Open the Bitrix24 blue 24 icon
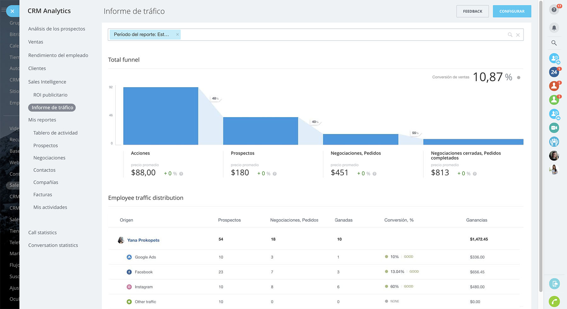Viewport: 567px width, 309px height. 554,72
